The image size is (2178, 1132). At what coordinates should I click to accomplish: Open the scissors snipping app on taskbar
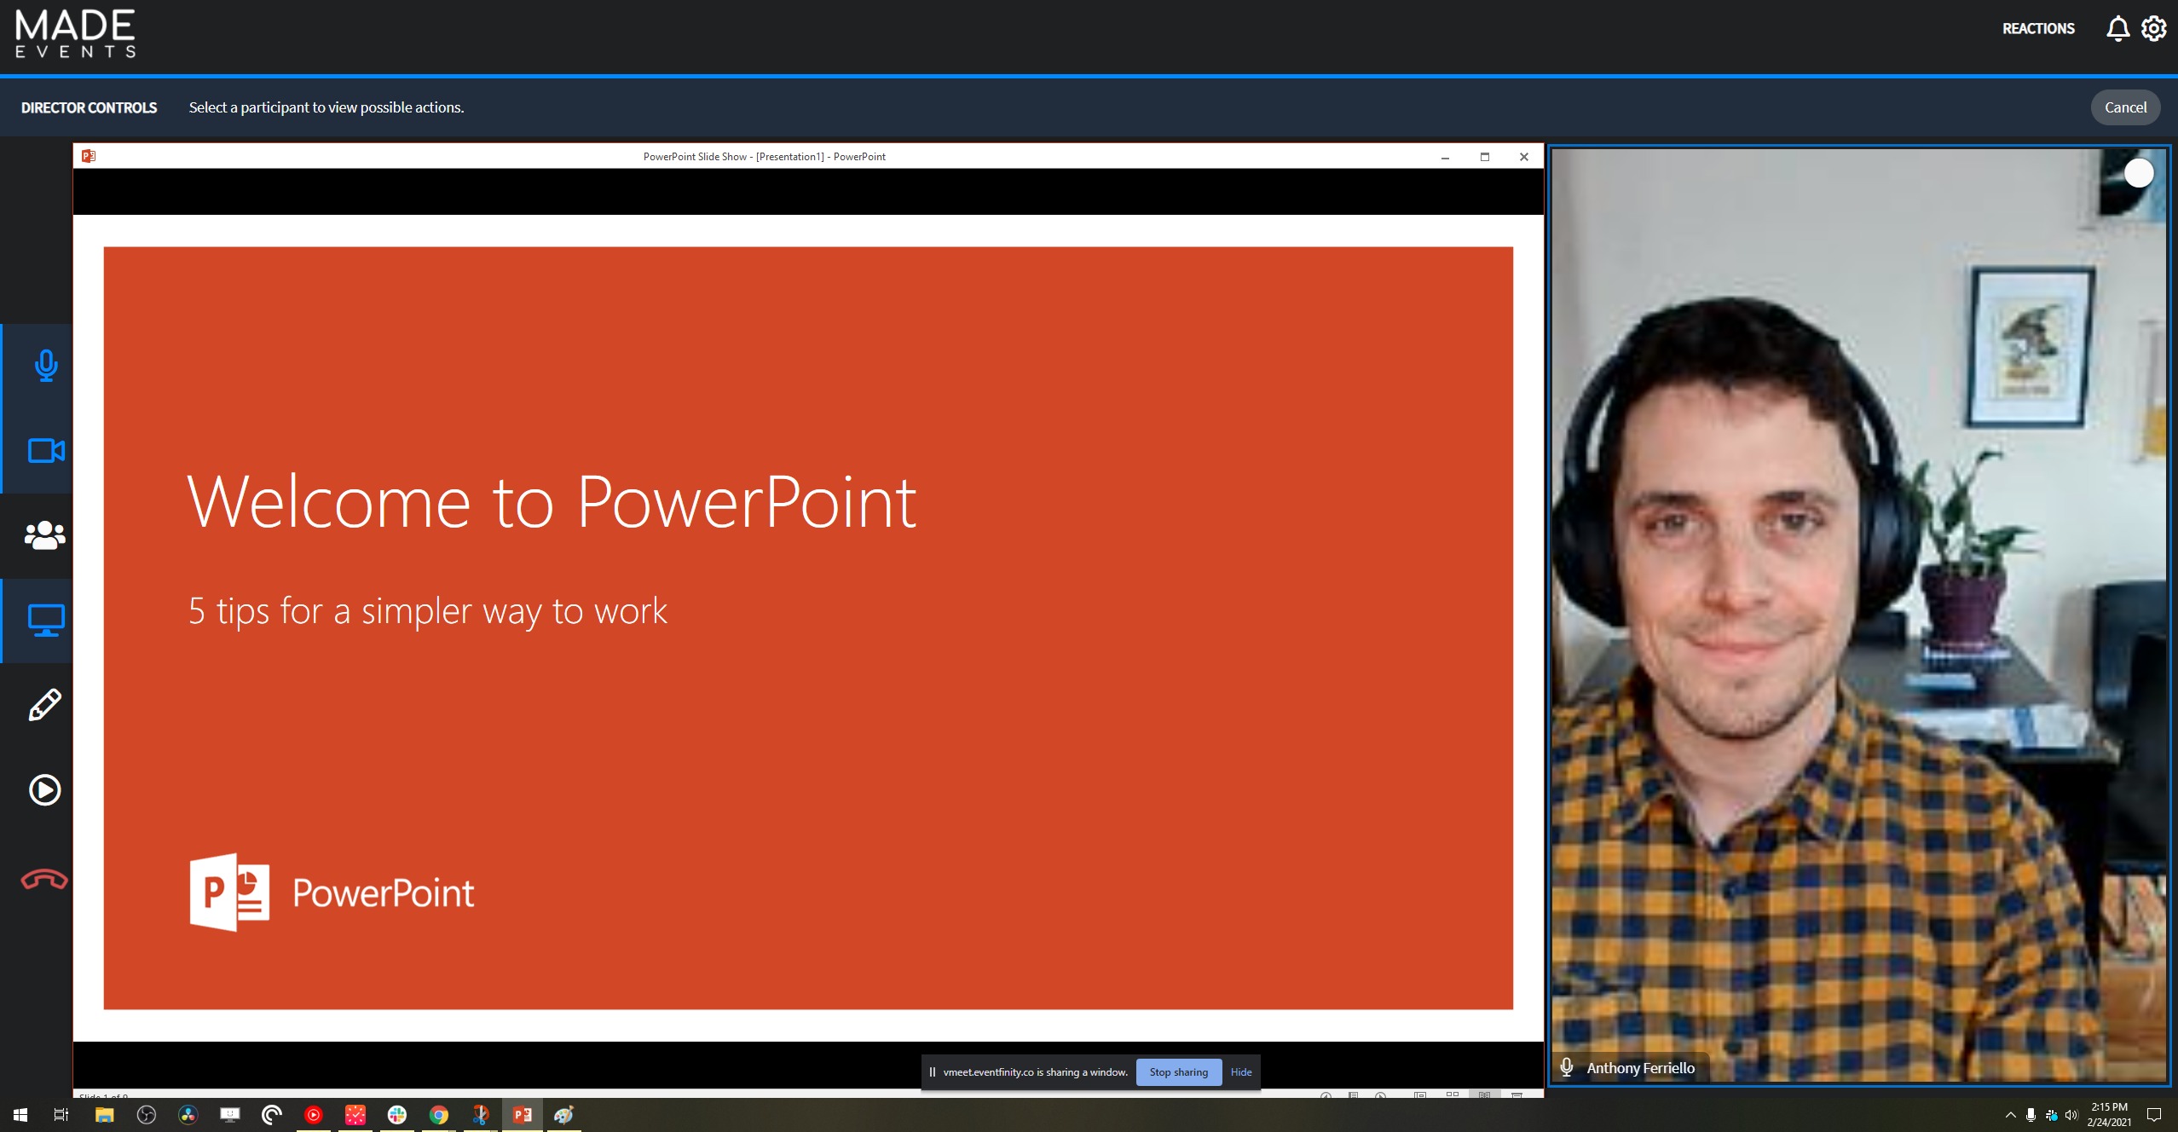point(481,1114)
